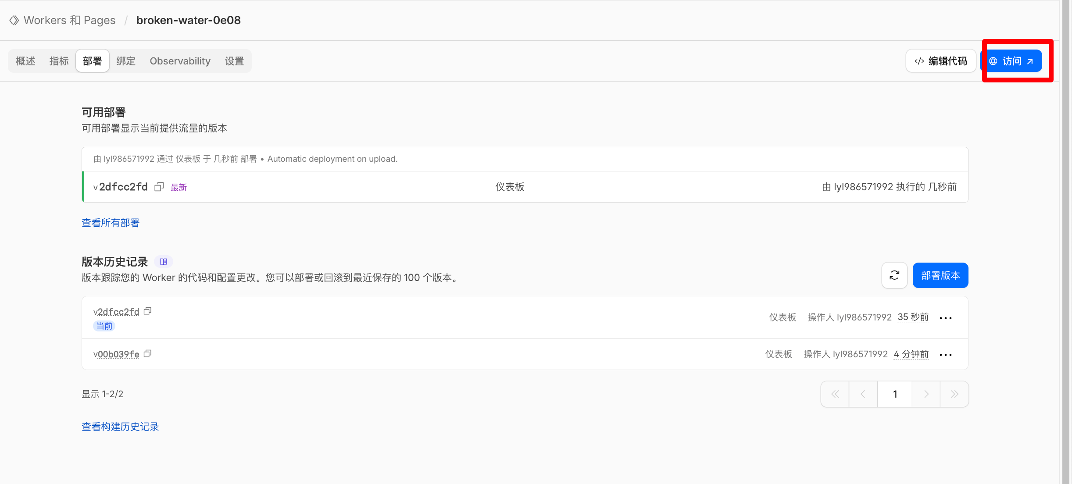The image size is (1072, 484).
Task: Go to previous page of versions
Action: pos(863,394)
